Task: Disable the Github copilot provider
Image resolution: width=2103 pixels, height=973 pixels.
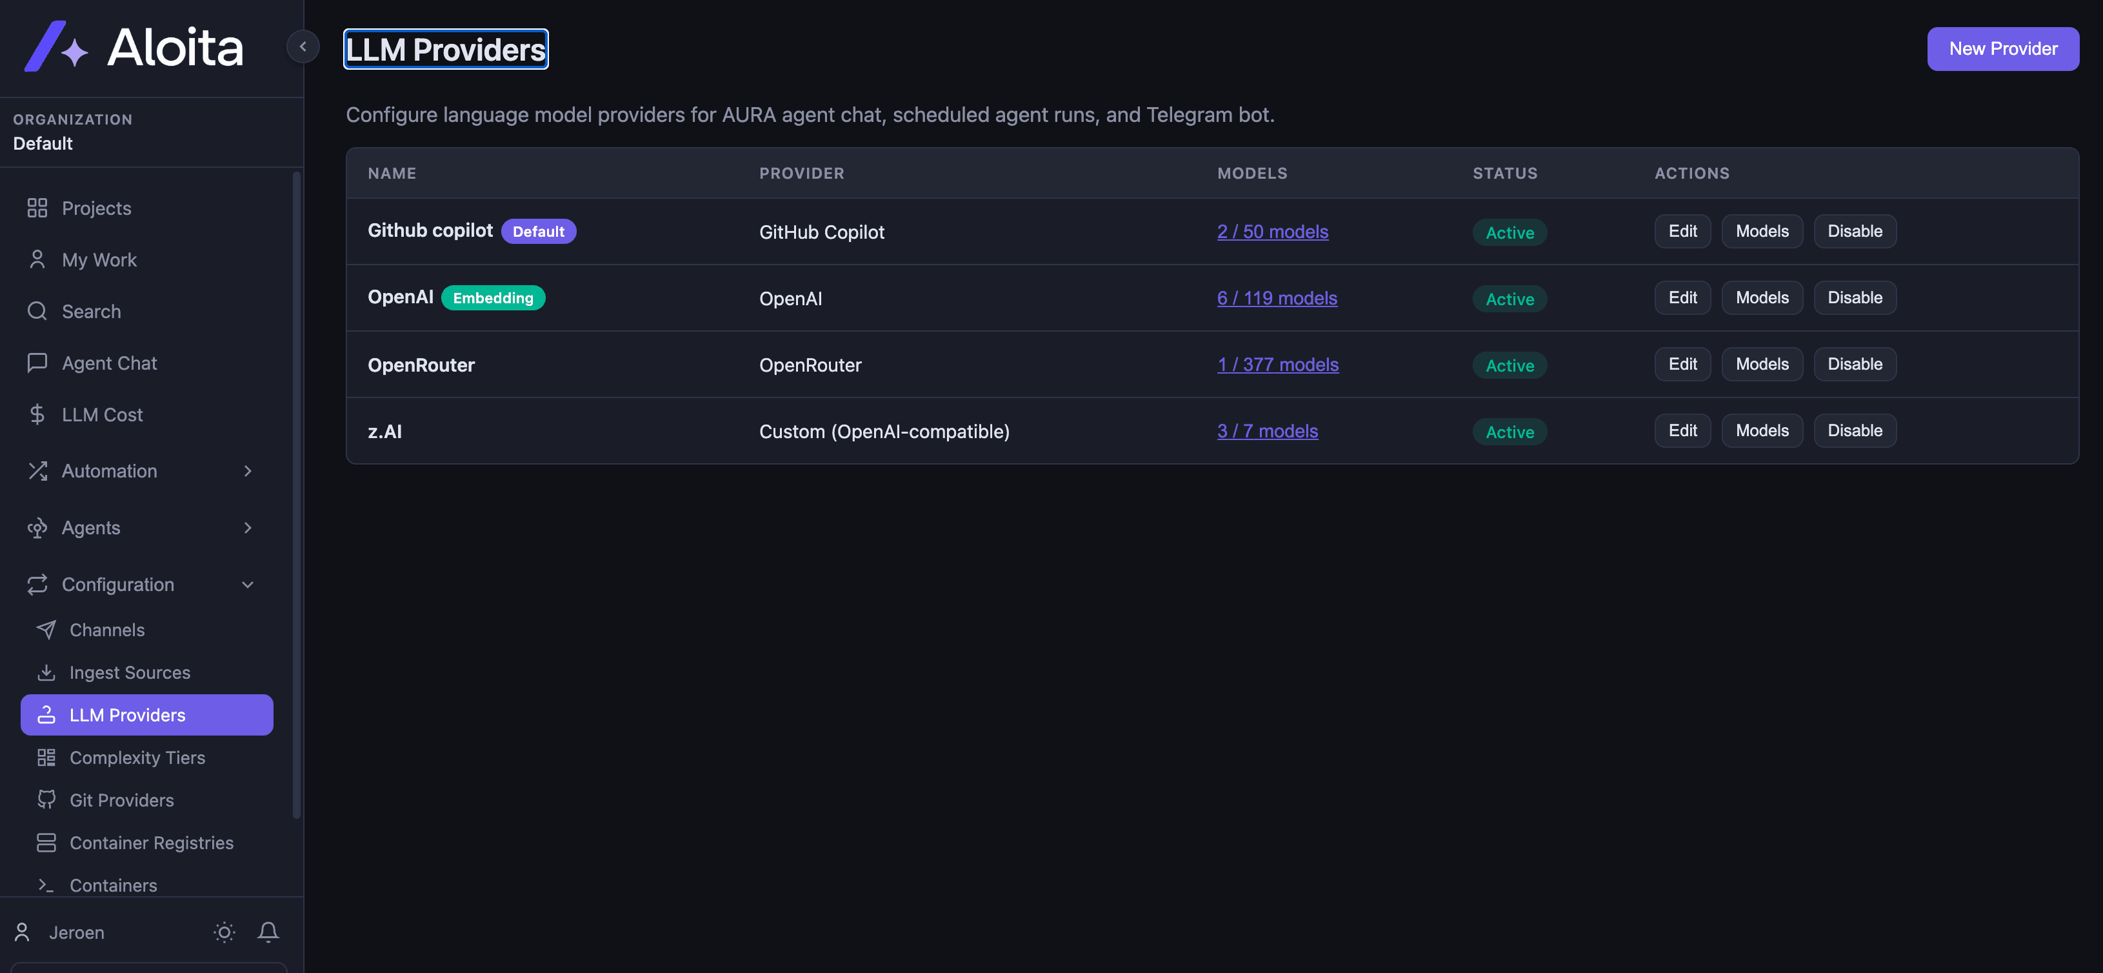Action: [1855, 231]
